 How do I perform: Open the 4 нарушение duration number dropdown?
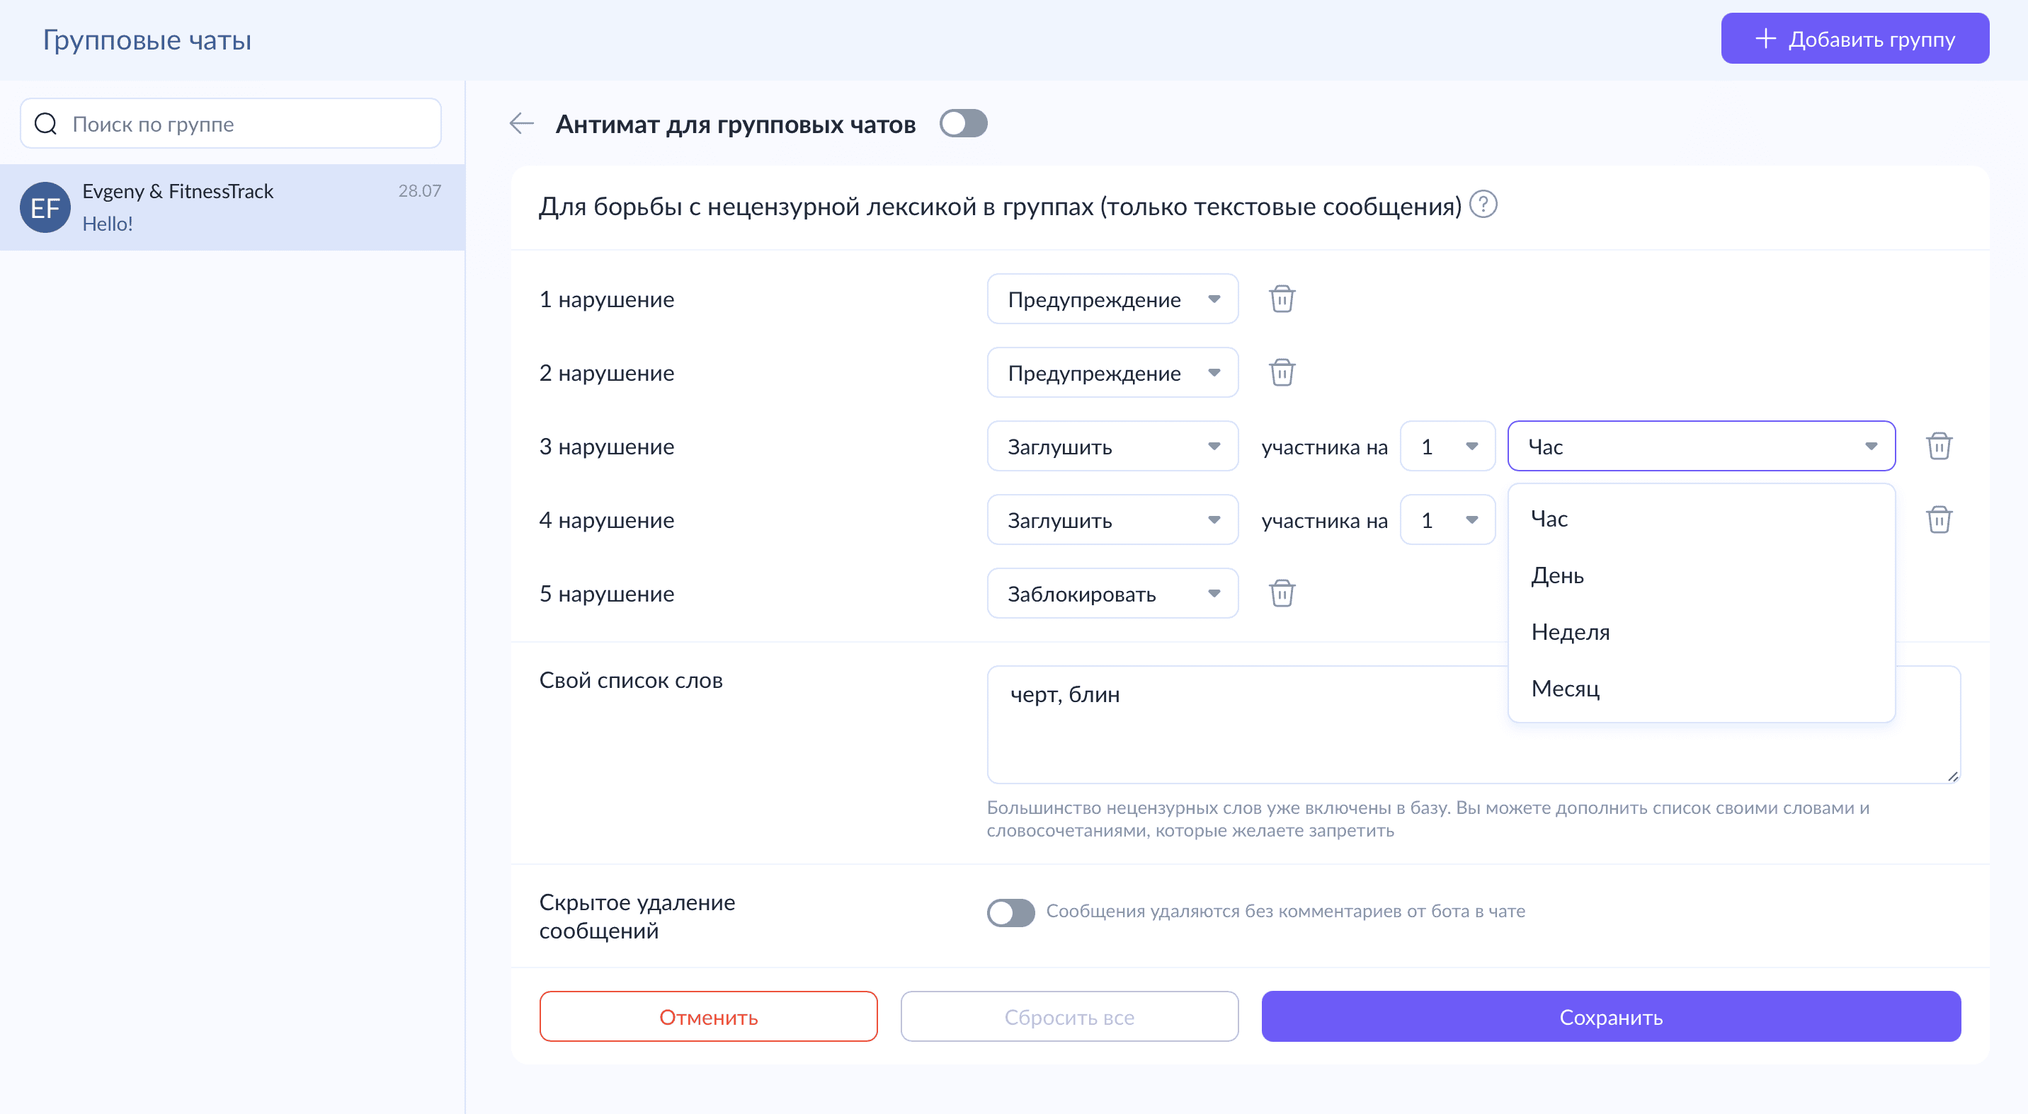pos(1447,519)
